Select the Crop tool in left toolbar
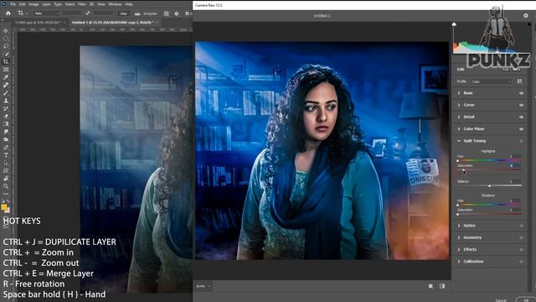Viewport: 536px width, 302px height. [x=6, y=61]
